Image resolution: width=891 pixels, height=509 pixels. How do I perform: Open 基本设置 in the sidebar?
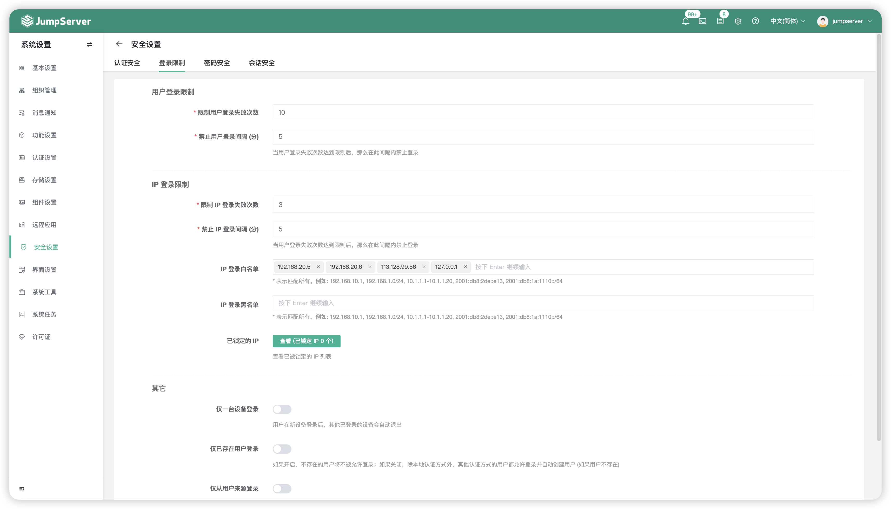tap(56, 68)
